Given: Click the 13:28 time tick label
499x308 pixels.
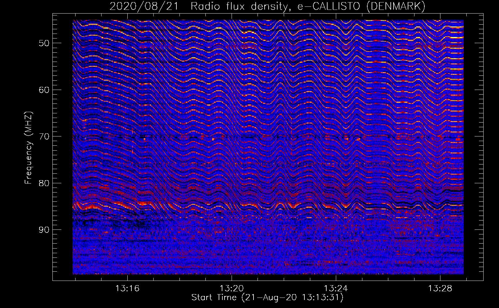Looking at the screenshot, I should point(440,288).
